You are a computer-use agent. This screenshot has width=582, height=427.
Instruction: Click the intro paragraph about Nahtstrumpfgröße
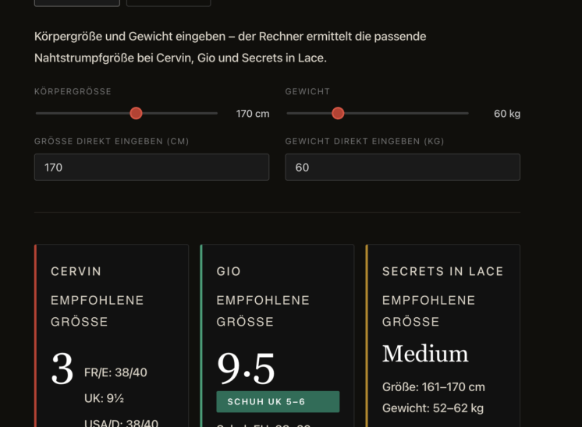230,47
